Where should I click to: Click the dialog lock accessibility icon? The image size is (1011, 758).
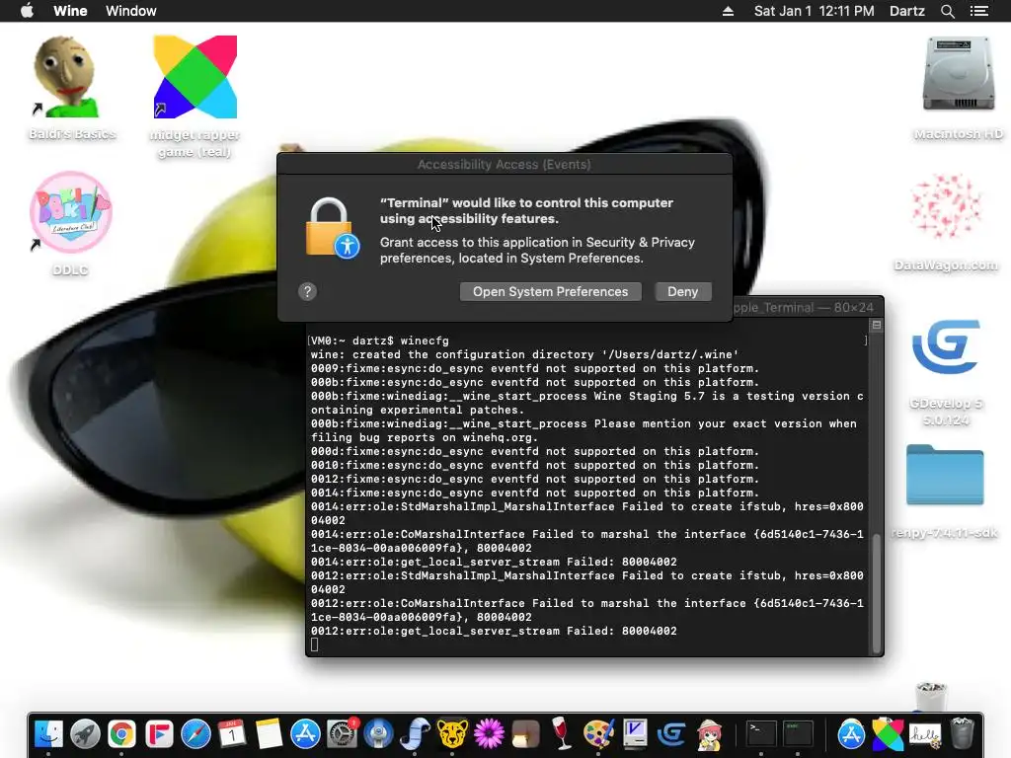[332, 228]
